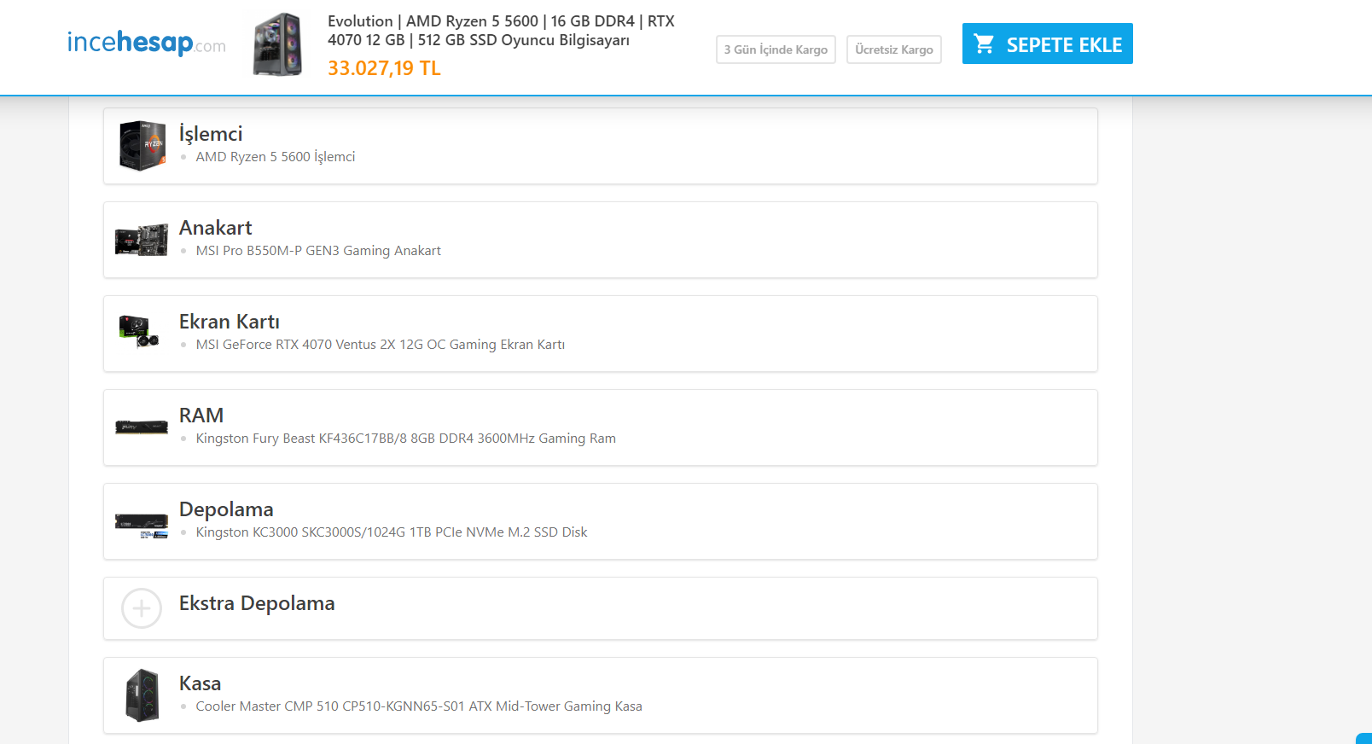
Task: Open the Kingston Fury RAM stick image
Action: [142, 427]
